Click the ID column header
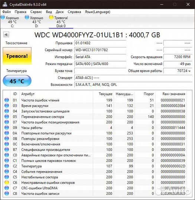The image size is (195, 200). tap(15, 94)
